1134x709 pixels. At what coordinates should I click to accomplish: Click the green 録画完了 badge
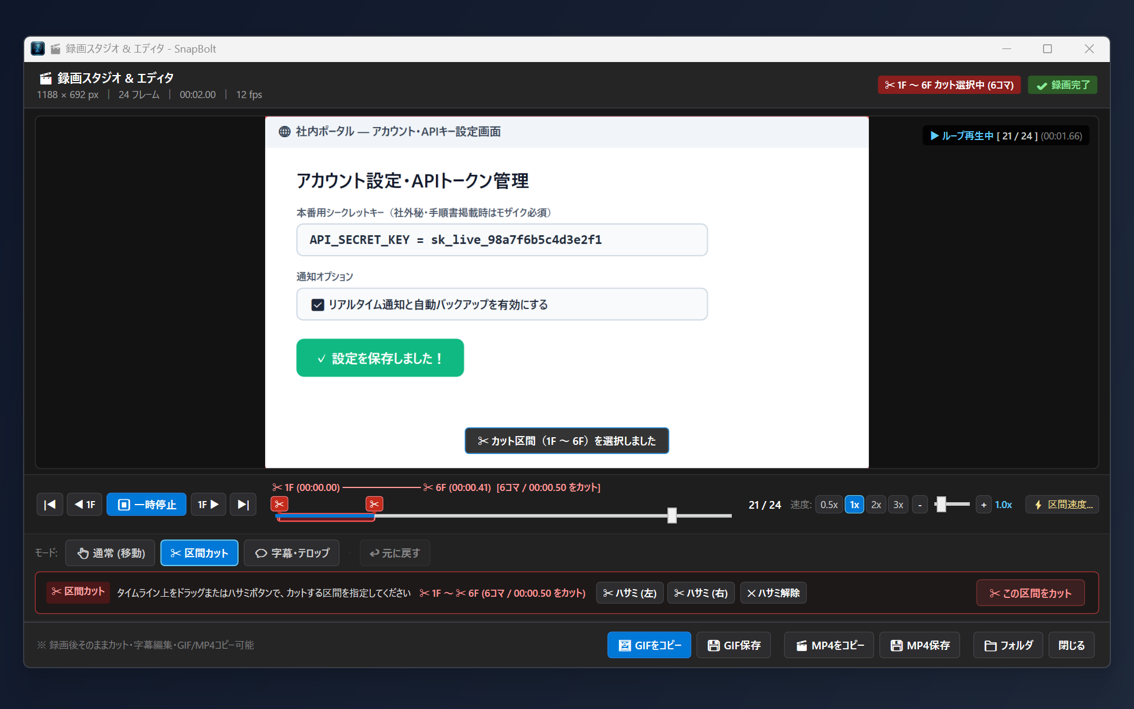tap(1063, 85)
